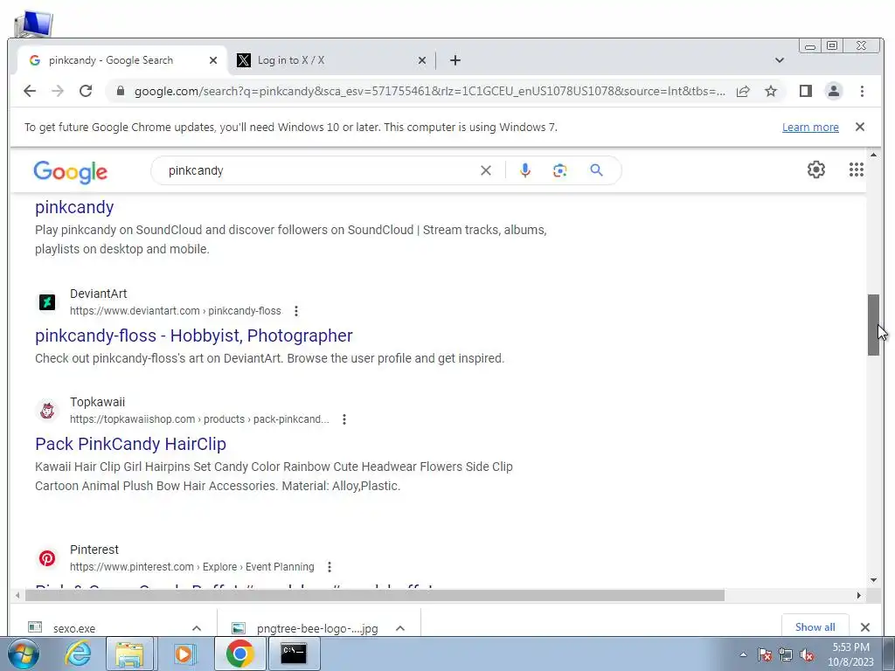Image resolution: width=895 pixels, height=671 pixels.
Task: Open the Chrome side panel
Action: (x=805, y=91)
